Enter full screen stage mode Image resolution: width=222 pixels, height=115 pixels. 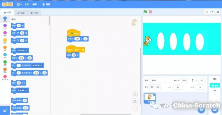point(218,12)
